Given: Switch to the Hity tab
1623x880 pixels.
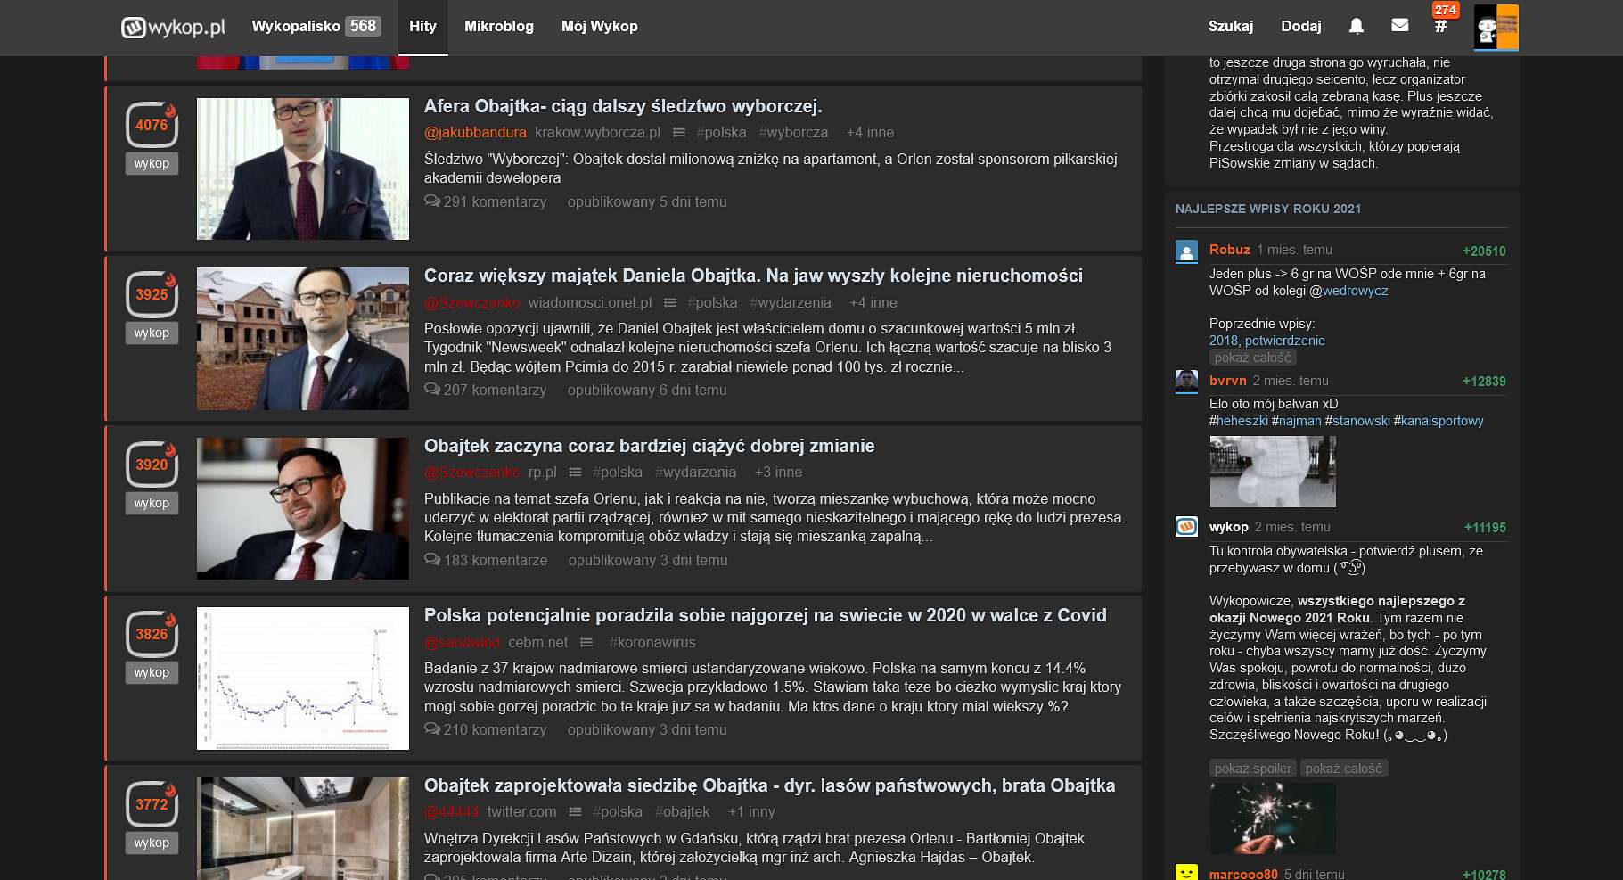Looking at the screenshot, I should point(422,26).
